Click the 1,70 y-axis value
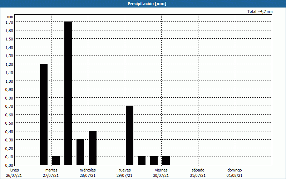Viewport: 286px width, 179px height. coord(9,22)
